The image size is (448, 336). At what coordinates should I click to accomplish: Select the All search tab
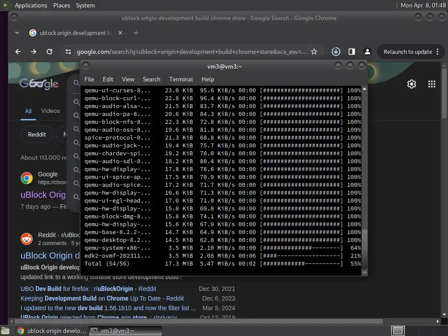tap(28, 112)
